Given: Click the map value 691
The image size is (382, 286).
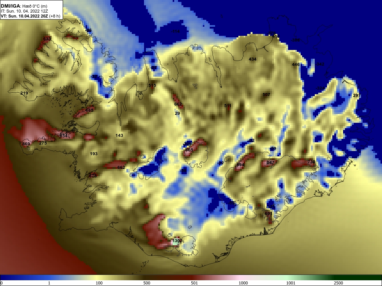Looking at the screenshot, I should pos(269,214).
